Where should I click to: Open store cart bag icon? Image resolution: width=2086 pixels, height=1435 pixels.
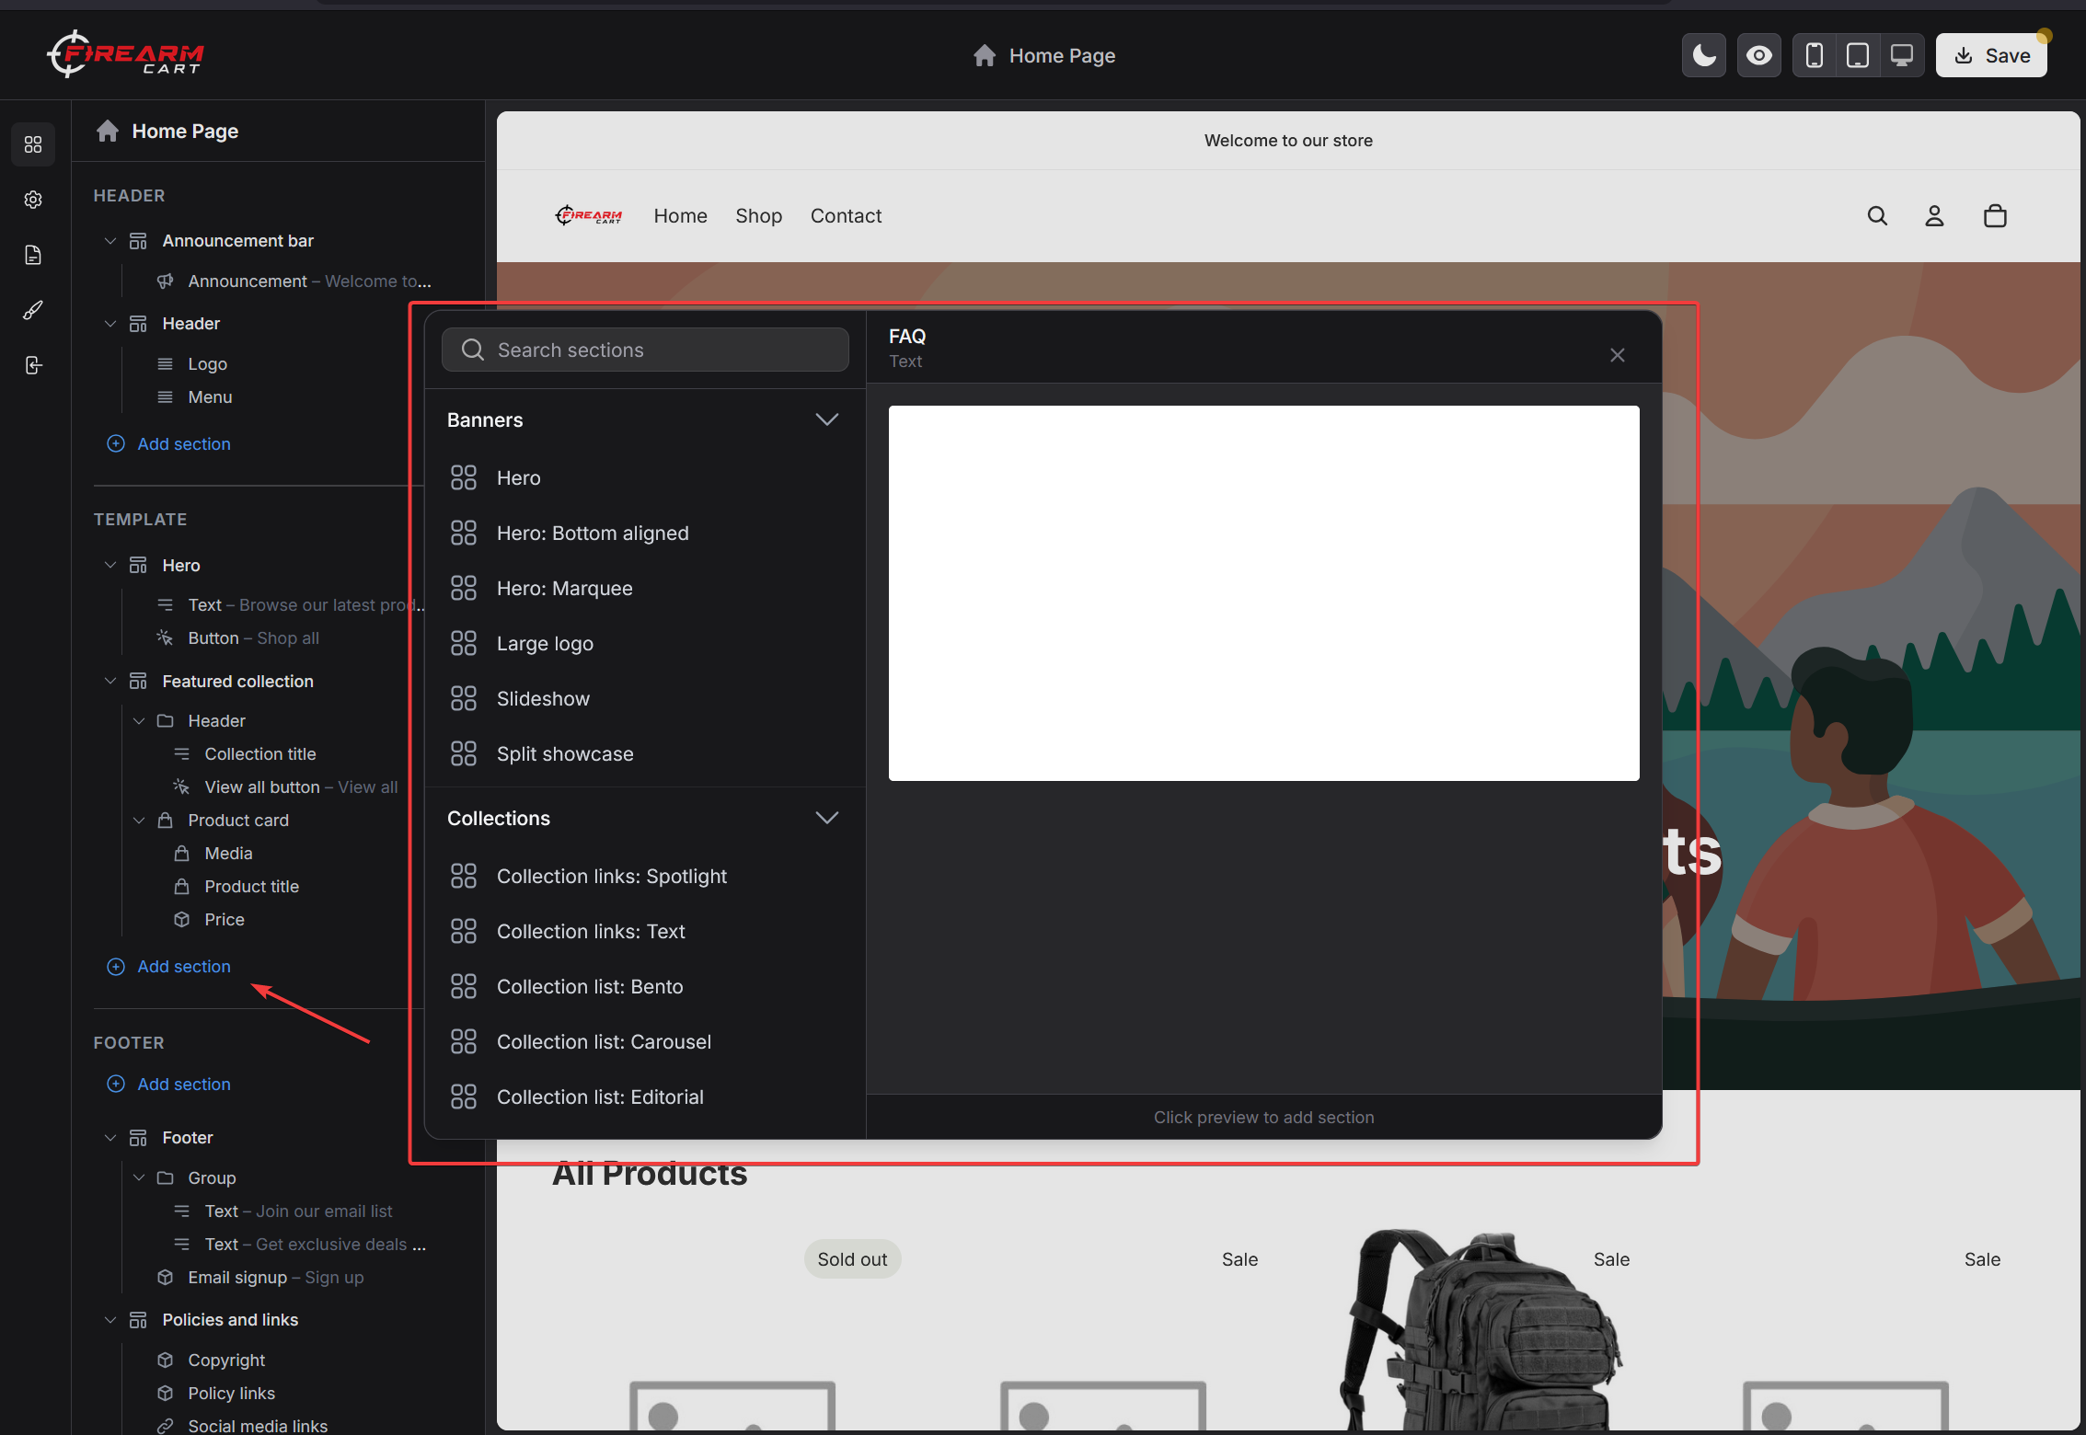tap(1995, 216)
